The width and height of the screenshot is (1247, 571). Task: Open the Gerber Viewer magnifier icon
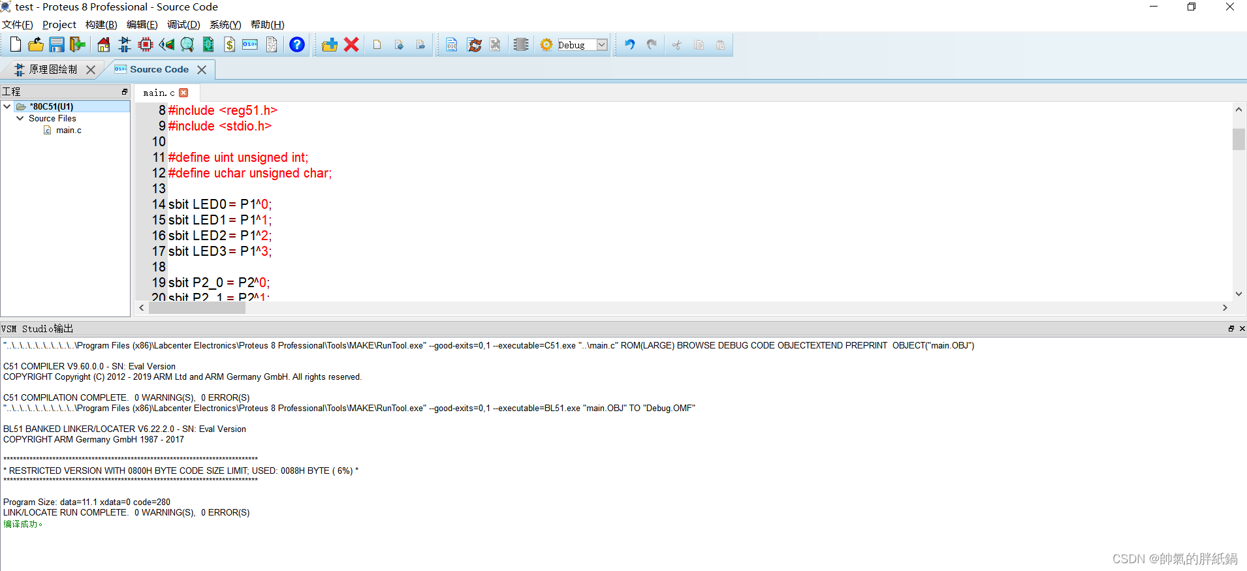coord(187,44)
